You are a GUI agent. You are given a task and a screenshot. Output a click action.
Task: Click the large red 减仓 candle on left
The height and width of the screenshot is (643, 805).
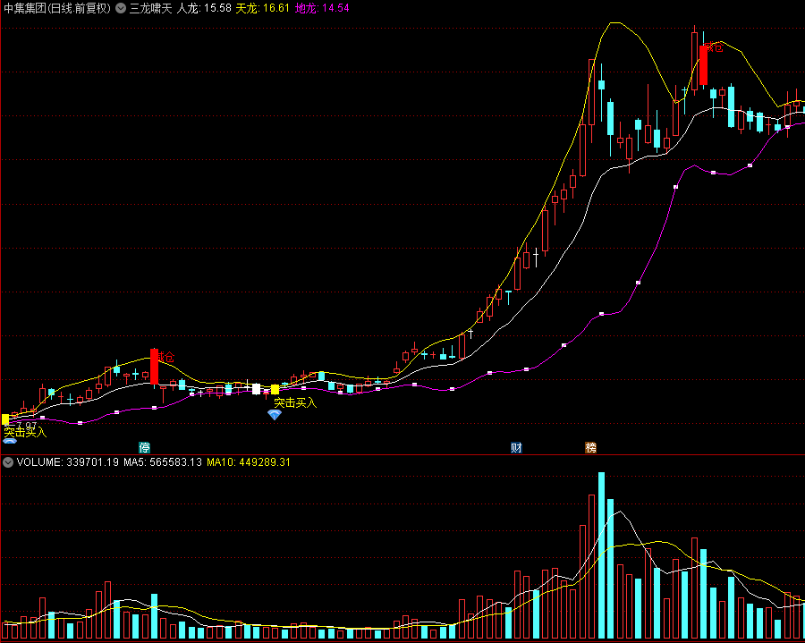tap(154, 367)
